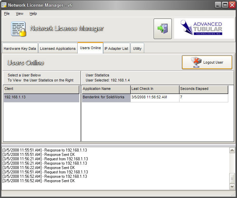Click the log scrollbar down arrow
Screen dimensions: 237x198
232,186
